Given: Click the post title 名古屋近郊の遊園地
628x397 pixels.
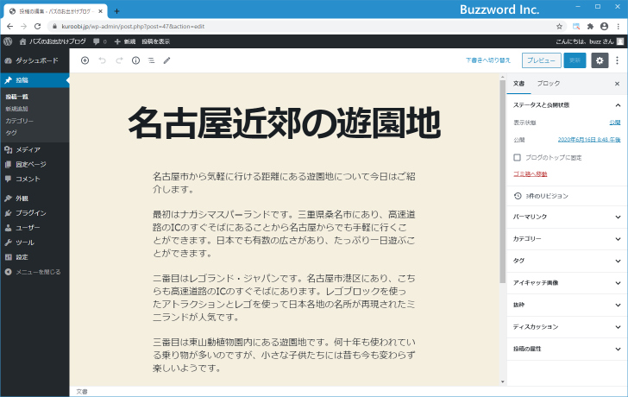Looking at the screenshot, I should point(285,123).
